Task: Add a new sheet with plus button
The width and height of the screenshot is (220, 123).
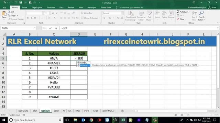Action: coord(122,111)
